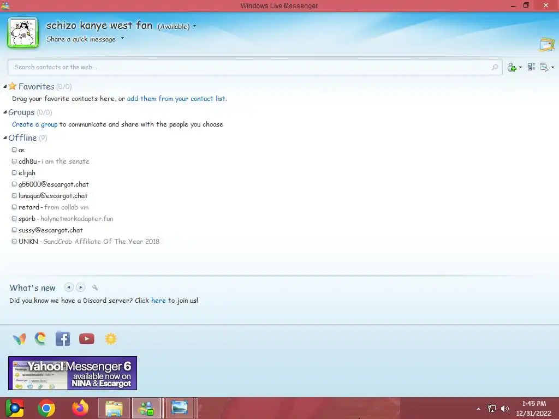Open the MSN butterfly icon
Screen dimensions: 559x419
point(19,338)
